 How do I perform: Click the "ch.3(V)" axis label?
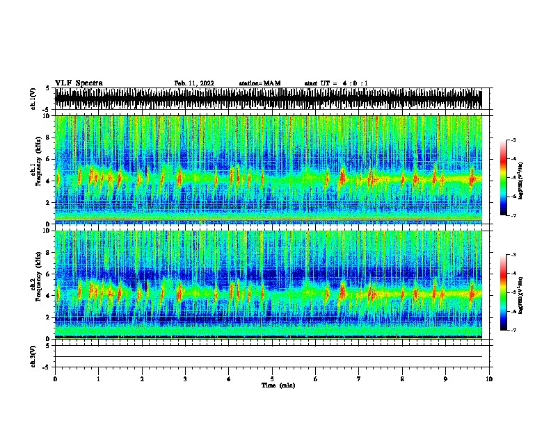click(x=33, y=356)
